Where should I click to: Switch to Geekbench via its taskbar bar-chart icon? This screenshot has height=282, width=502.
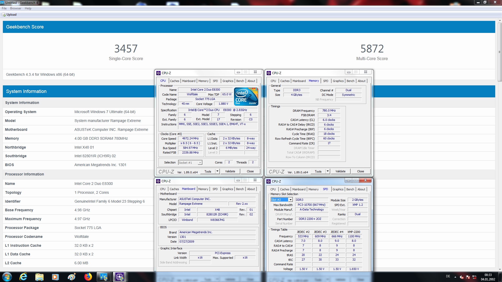(x=104, y=277)
